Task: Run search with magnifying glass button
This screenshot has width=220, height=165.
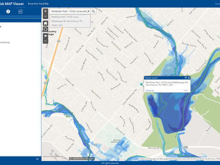Action: tap(93, 11)
